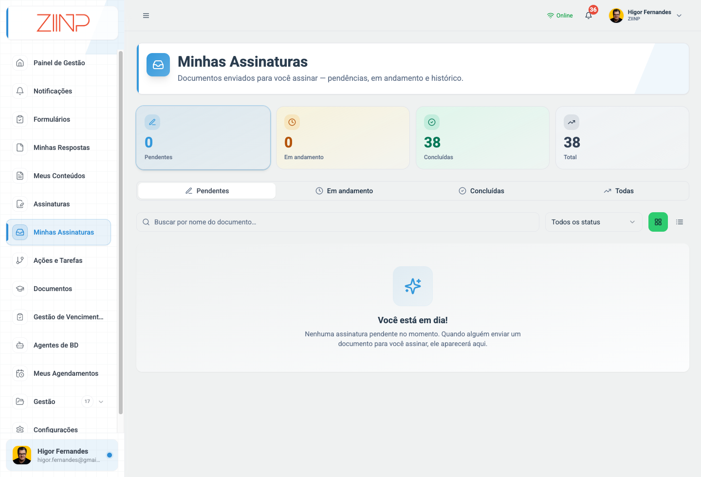Select the Pendentes summary card
Image resolution: width=701 pixels, height=477 pixels.
tap(203, 138)
